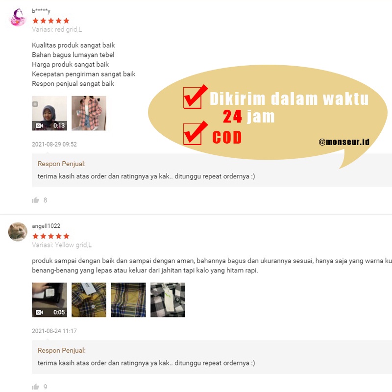Click the thumbs-up icon with 9 likes
392x392 pixels.
pos(35,387)
